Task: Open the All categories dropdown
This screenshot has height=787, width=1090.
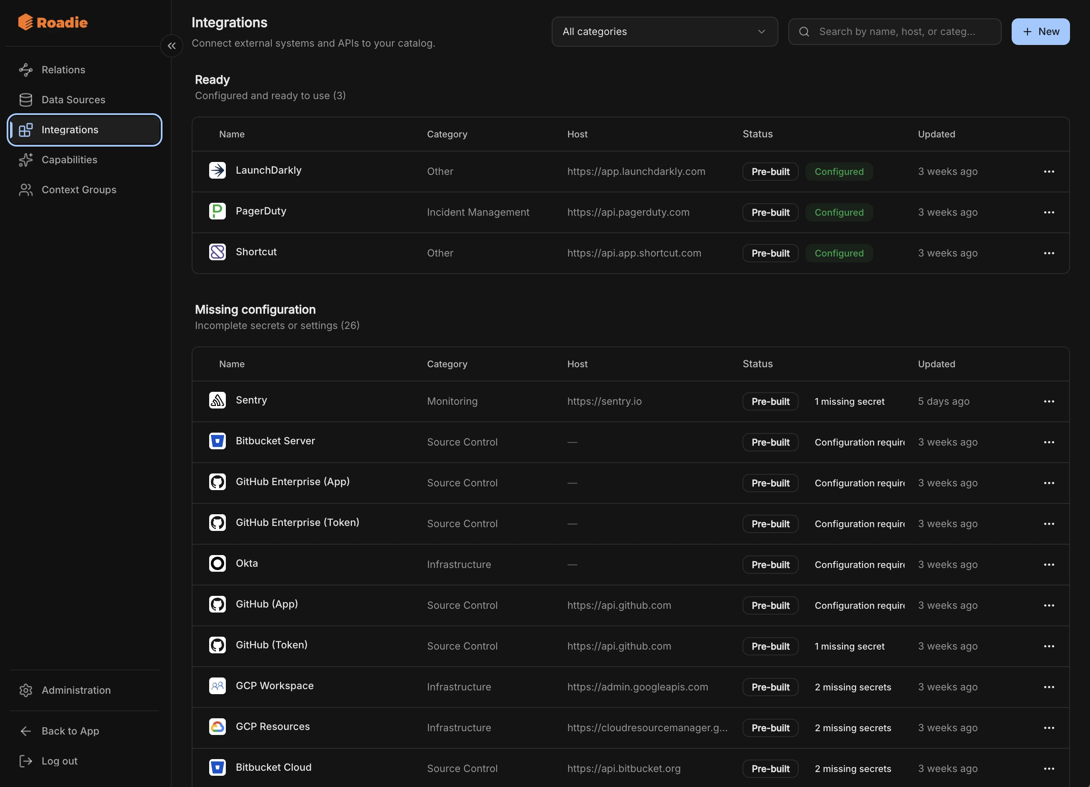Action: click(665, 32)
